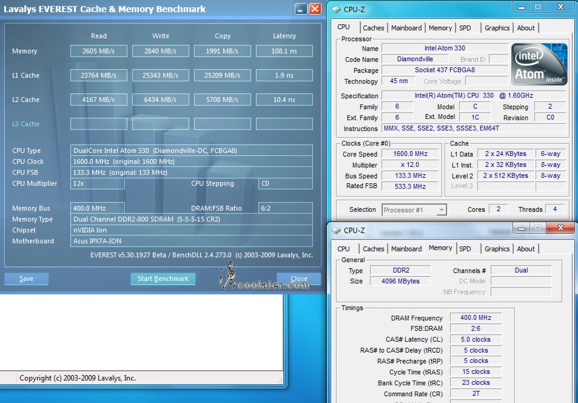Open Caches tab in the CPU-Z Timings window
Viewport: 578px width, 403px height.
click(x=373, y=249)
